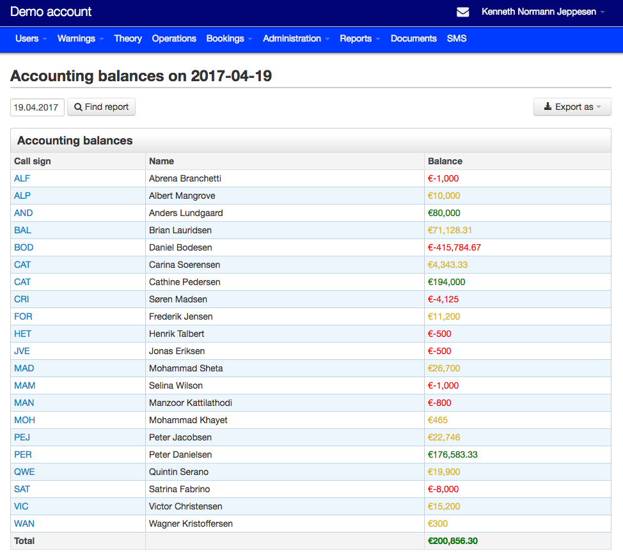Open the WAN call sign link

pyautogui.click(x=24, y=524)
